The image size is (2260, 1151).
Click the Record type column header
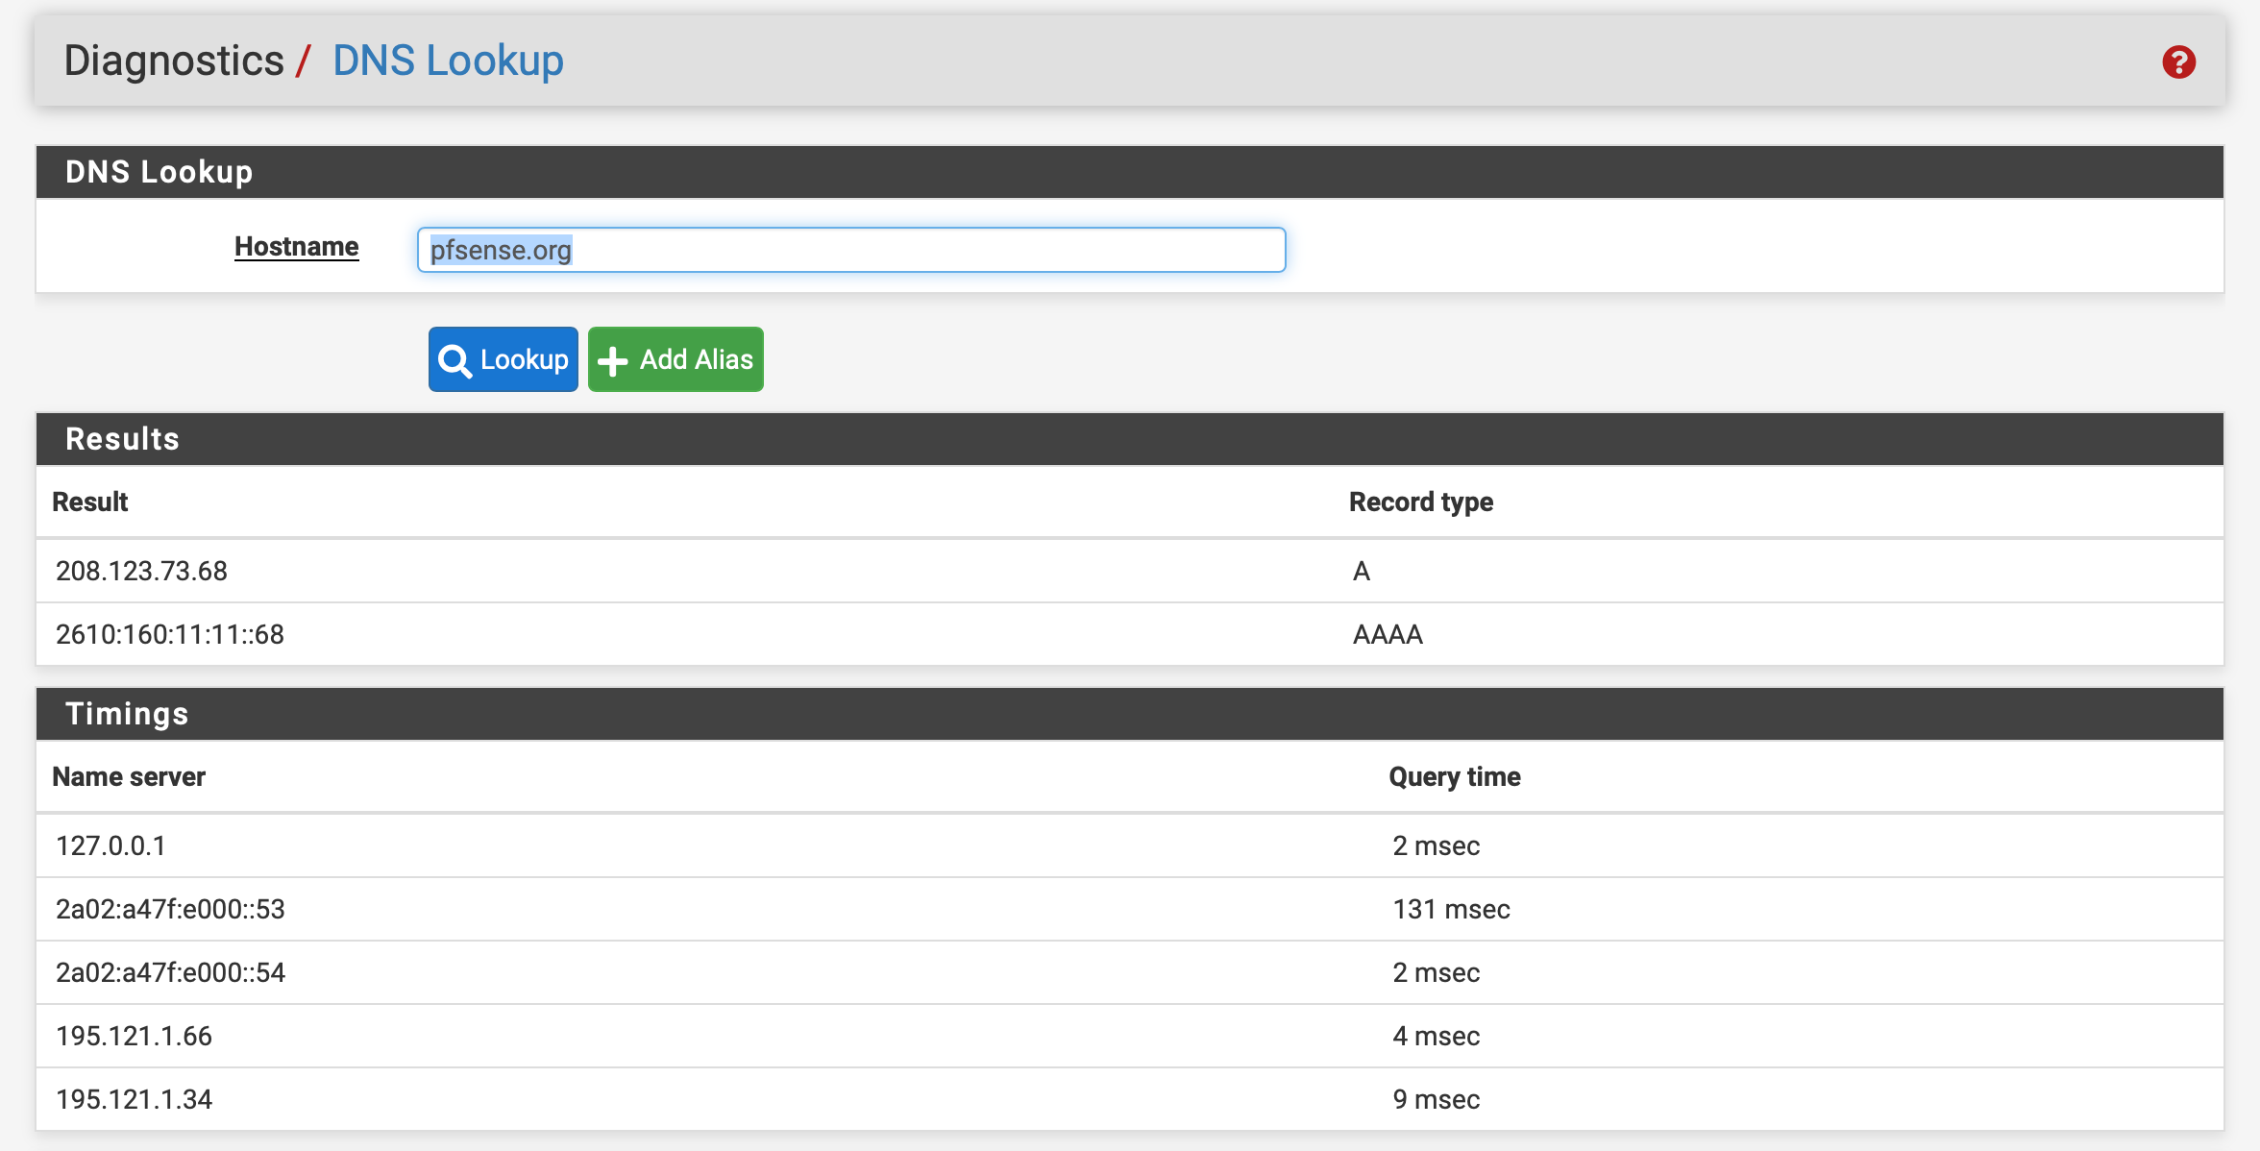tap(1421, 502)
